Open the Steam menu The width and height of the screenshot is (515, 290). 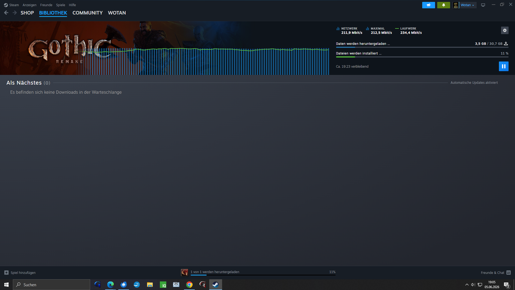pyautogui.click(x=14, y=5)
